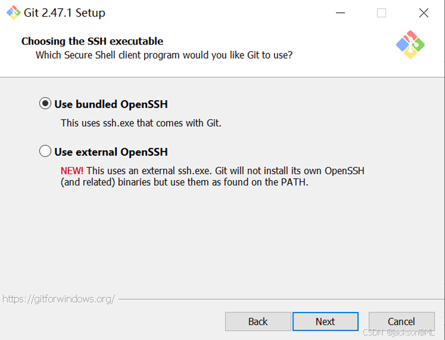The width and height of the screenshot is (445, 340).
Task: Click the Secure Shell client question subtitle
Action: click(x=164, y=55)
